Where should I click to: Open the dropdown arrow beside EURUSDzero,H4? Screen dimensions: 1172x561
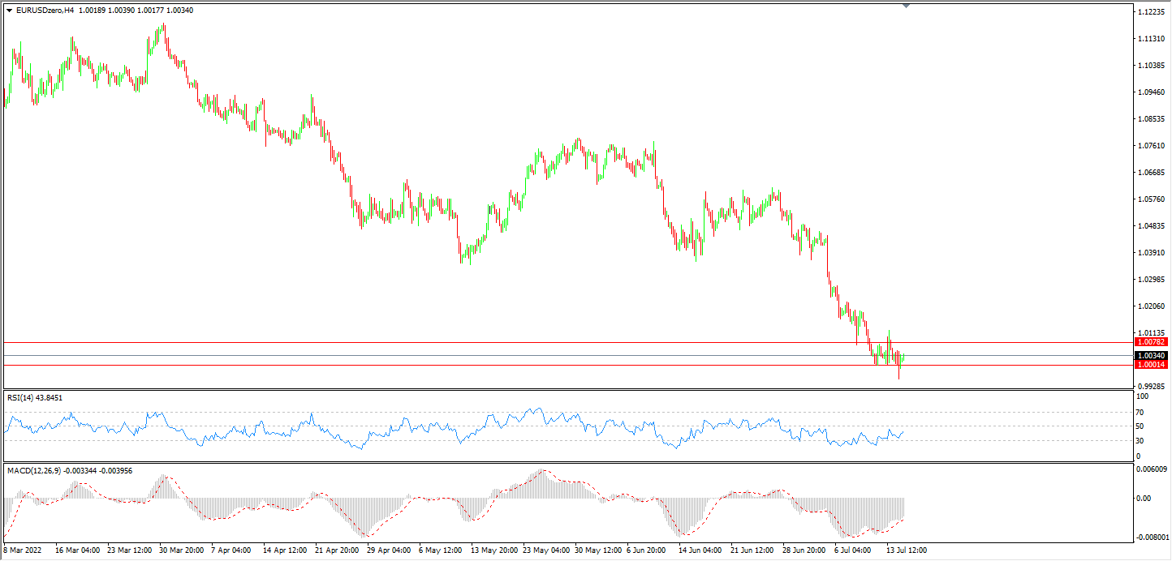point(9,10)
